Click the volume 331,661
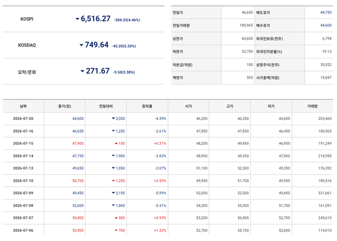 click(x=325, y=193)
